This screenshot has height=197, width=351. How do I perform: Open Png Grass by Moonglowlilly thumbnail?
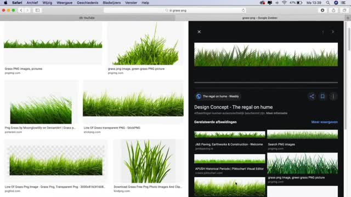[x=42, y=102]
